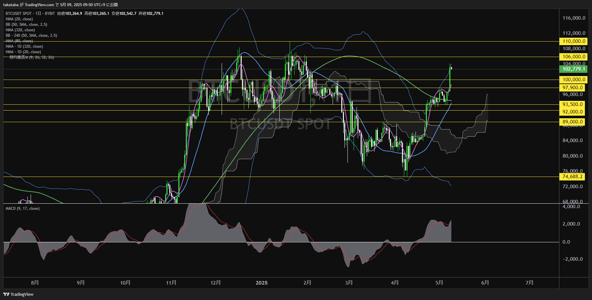Click the 80,000.0 price axis tick
This screenshot has height=300, width=592.
pyautogui.click(x=573, y=156)
